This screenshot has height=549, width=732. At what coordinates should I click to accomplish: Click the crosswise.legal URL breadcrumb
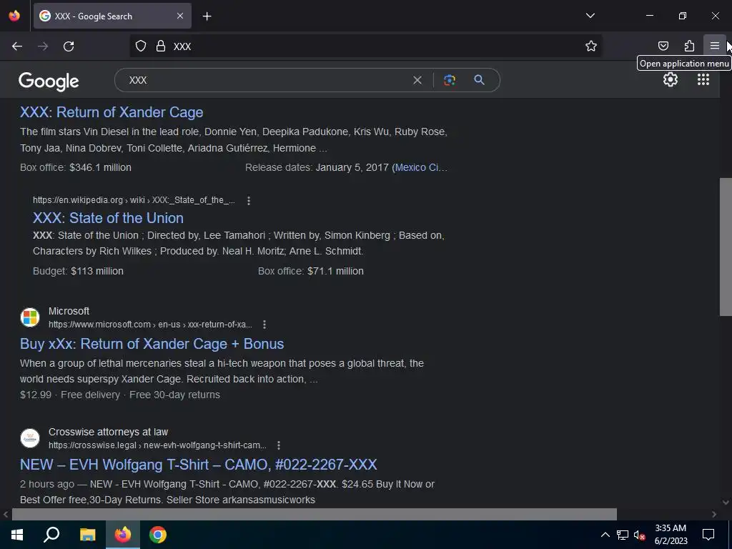pyautogui.click(x=157, y=445)
